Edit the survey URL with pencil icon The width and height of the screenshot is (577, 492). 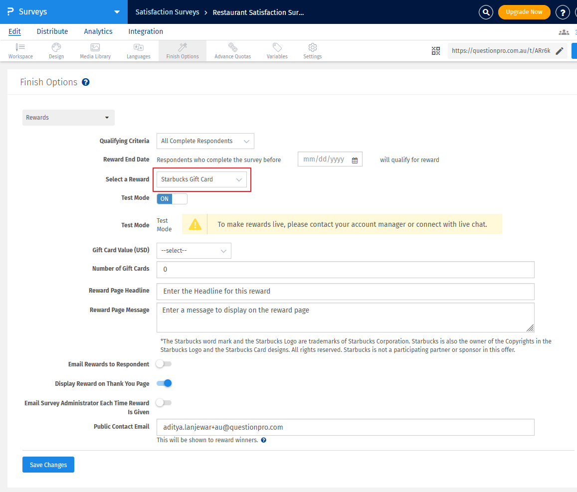[x=561, y=50]
